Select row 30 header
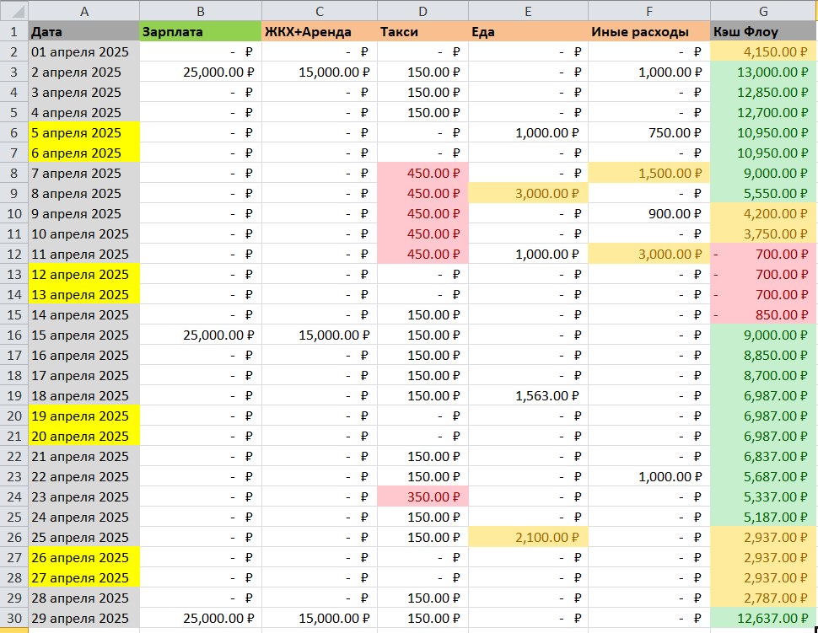818x633 pixels. (x=14, y=618)
